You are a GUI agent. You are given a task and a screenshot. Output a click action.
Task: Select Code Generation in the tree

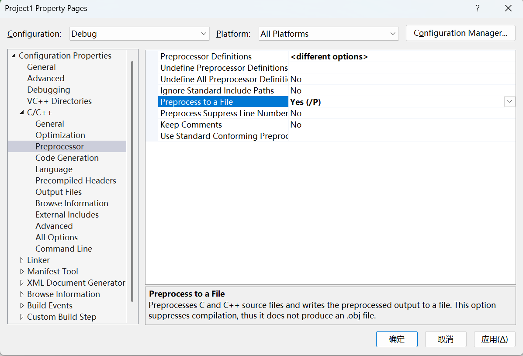point(67,158)
